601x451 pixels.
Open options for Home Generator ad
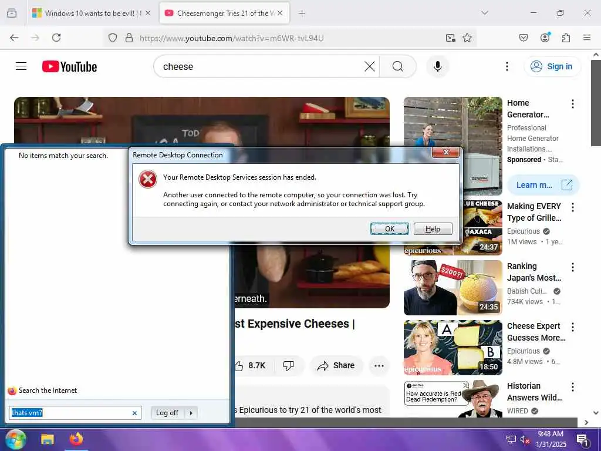[573, 104]
